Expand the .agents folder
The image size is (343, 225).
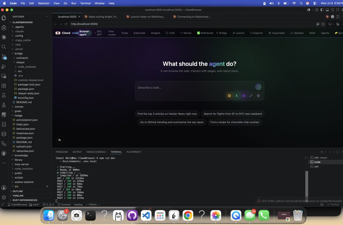tap(30, 27)
